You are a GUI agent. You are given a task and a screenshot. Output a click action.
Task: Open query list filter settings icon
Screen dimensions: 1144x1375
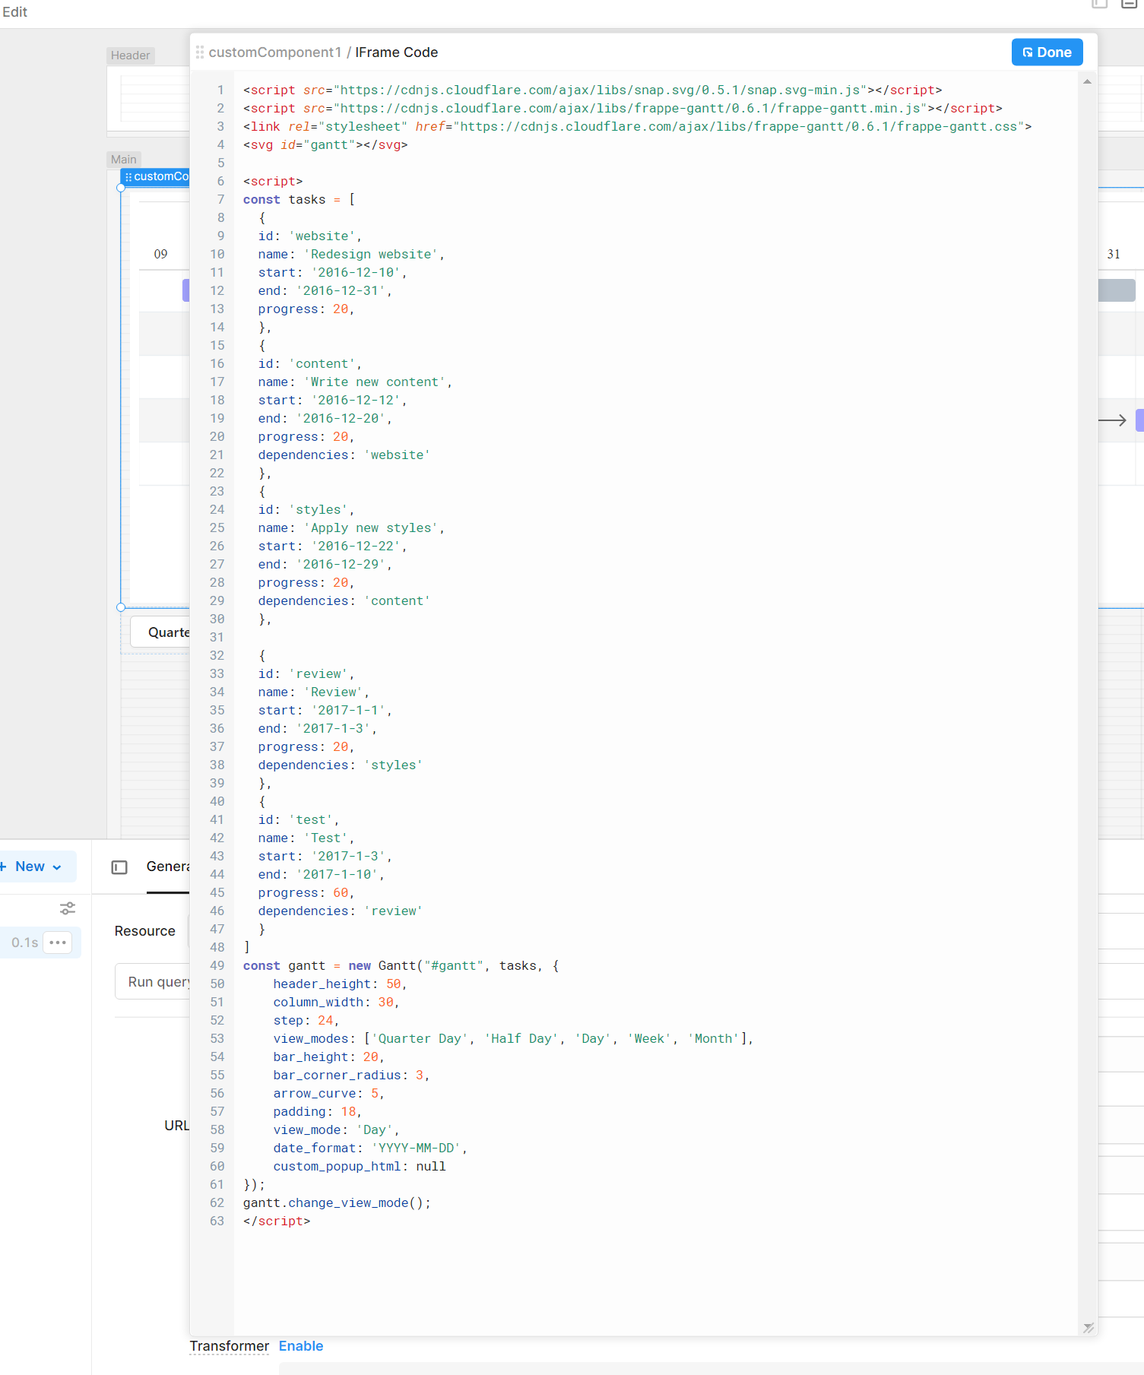(x=68, y=908)
